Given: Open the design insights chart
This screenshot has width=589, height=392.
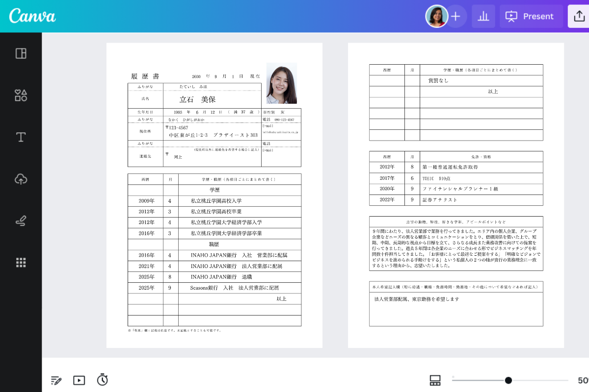Looking at the screenshot, I should click(483, 16).
